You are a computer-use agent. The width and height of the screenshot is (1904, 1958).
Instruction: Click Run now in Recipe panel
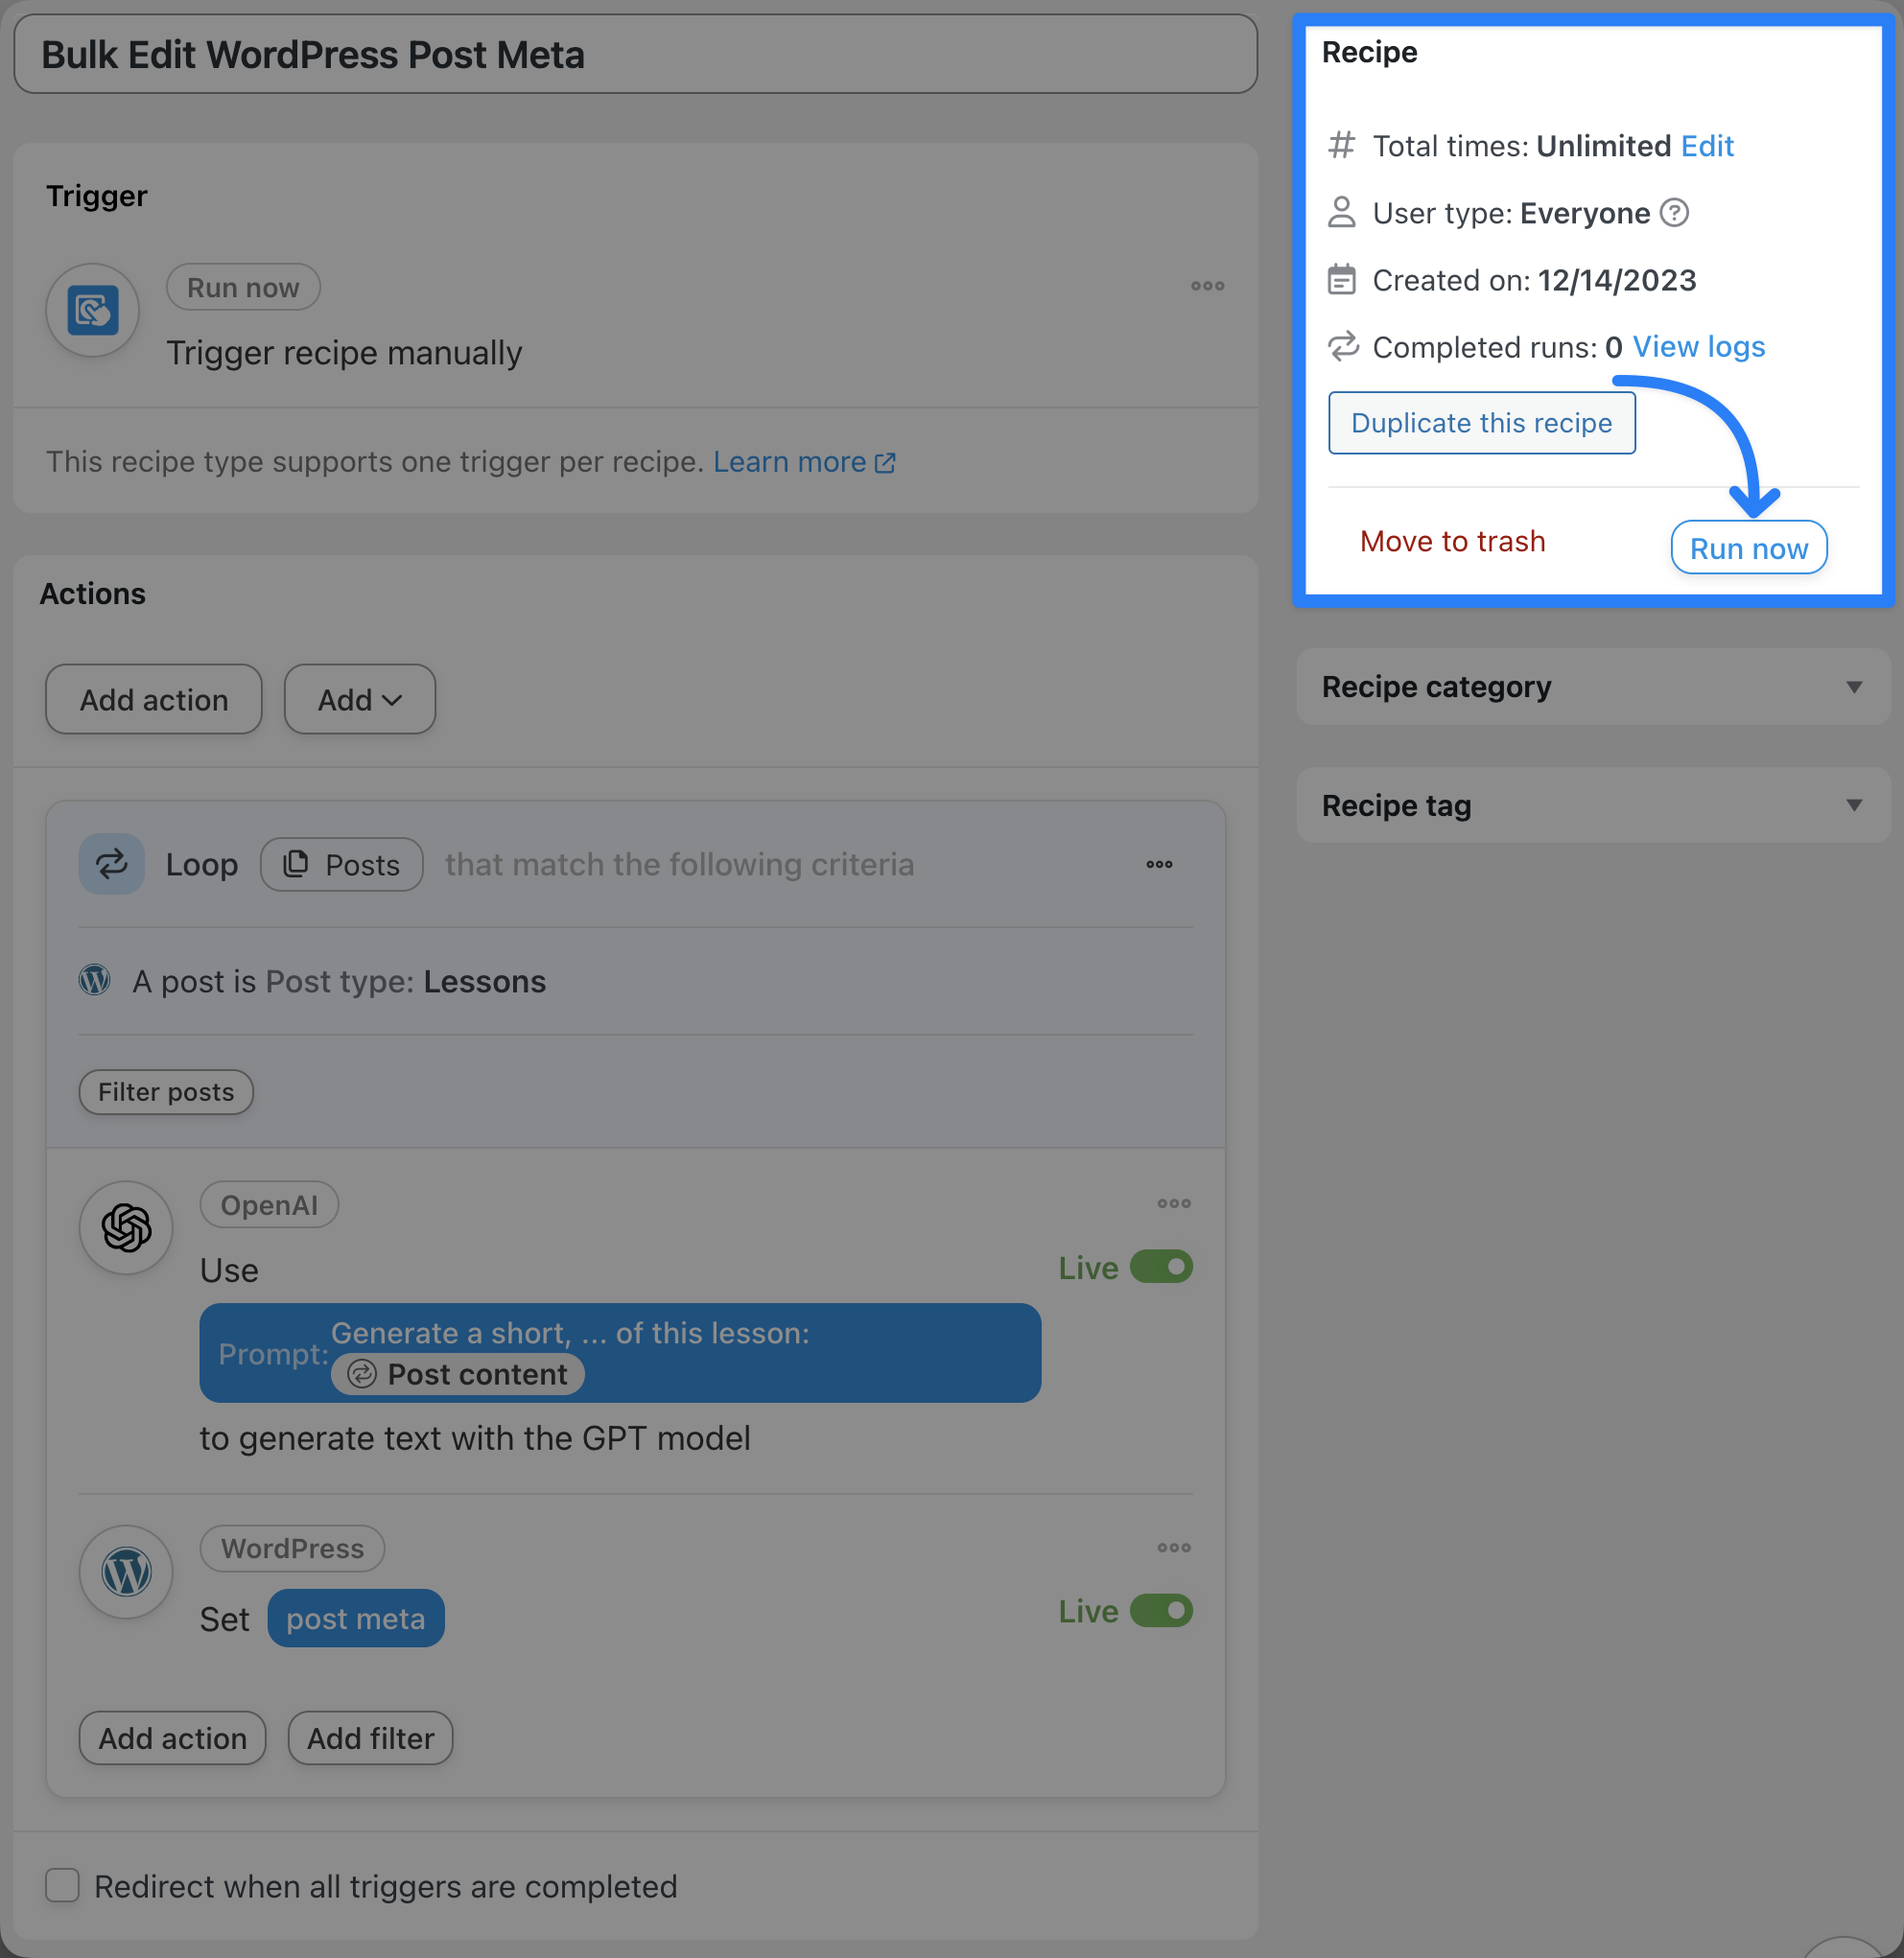(1748, 548)
